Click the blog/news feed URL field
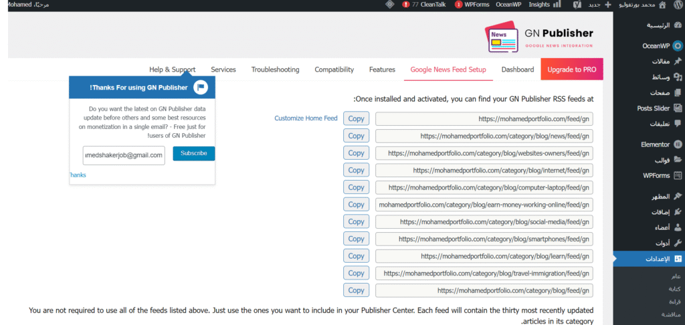Screen dimensions: 685x325 tap(484, 136)
